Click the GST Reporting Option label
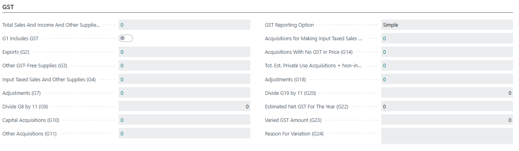This screenshot has height=151, width=519. (289, 25)
